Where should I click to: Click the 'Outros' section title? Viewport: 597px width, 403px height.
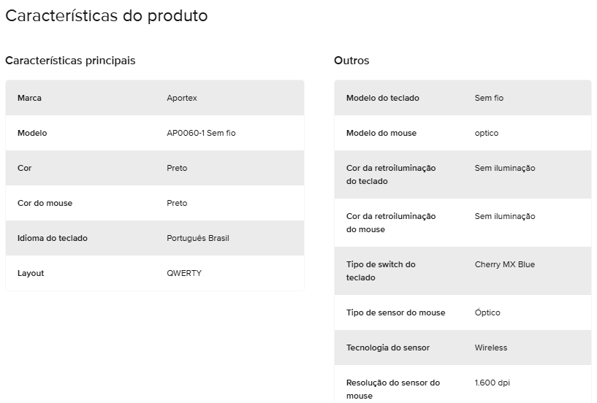(x=351, y=61)
